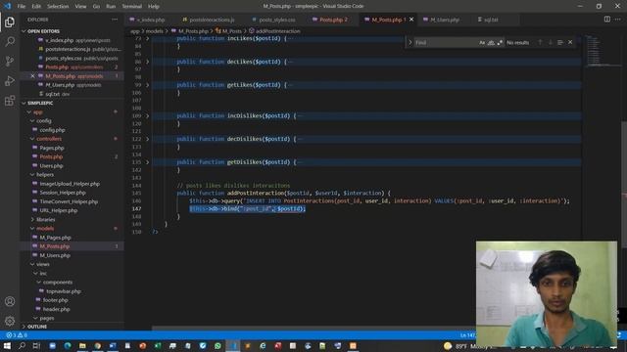Unfold the decLikes function

(148, 62)
